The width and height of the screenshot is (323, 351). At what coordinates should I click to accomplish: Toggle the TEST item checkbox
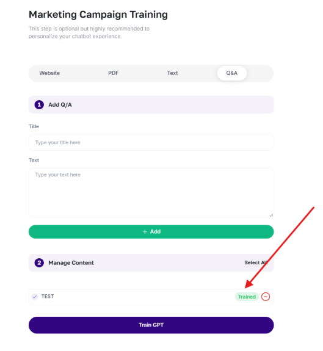[35, 297]
